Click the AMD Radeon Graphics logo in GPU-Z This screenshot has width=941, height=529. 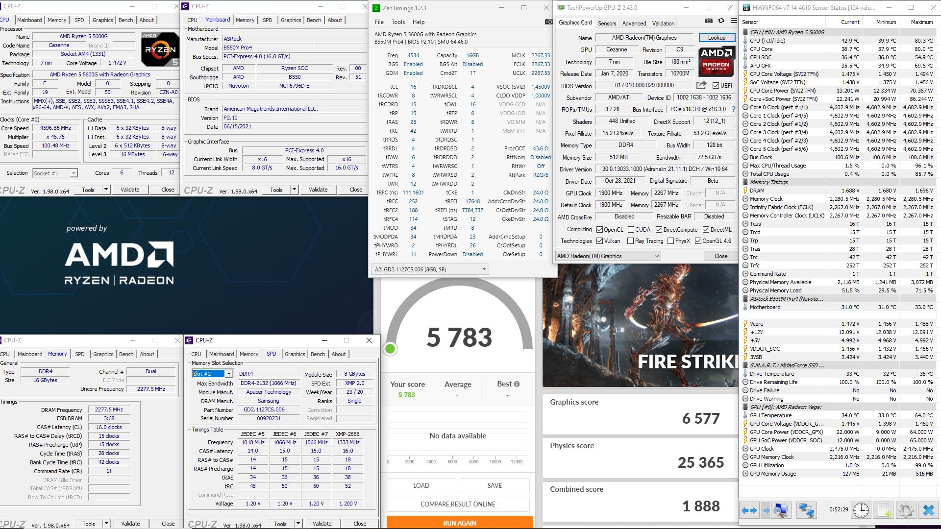tap(716, 61)
